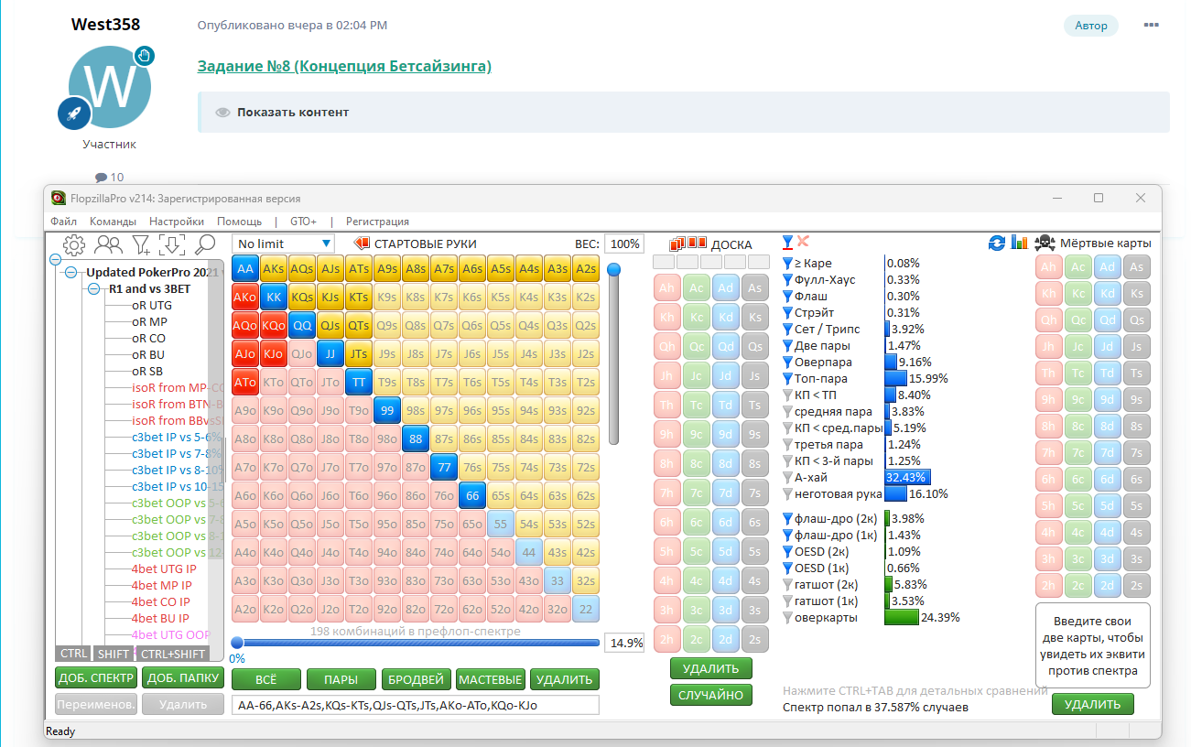
Task: Click the rocket badge on West358 avatar
Action: [73, 114]
